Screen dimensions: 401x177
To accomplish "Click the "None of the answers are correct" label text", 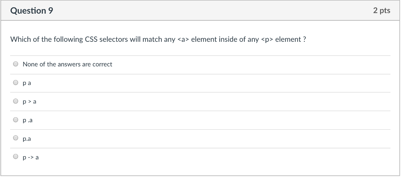I will point(67,64).
